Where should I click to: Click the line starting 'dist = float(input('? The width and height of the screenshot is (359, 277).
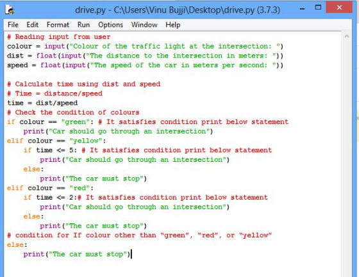(x=145, y=56)
